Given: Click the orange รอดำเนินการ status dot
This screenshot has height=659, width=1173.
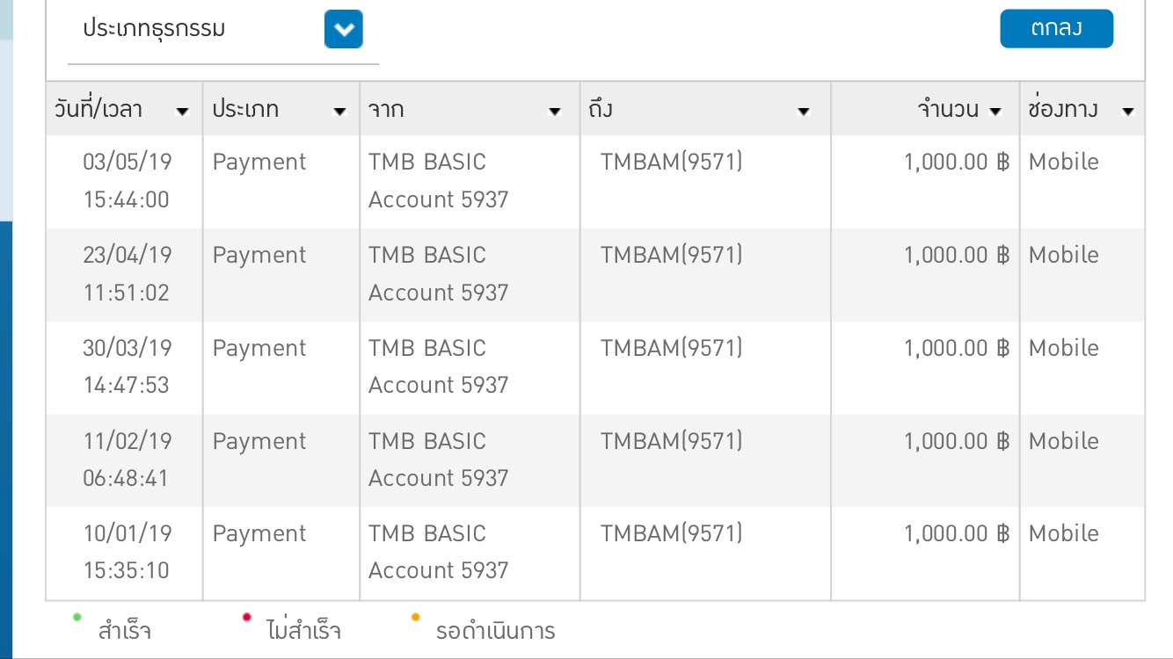Looking at the screenshot, I should click(416, 617).
